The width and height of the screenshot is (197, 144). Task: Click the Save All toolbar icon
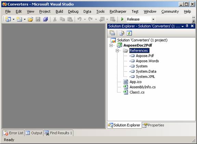(45, 19)
